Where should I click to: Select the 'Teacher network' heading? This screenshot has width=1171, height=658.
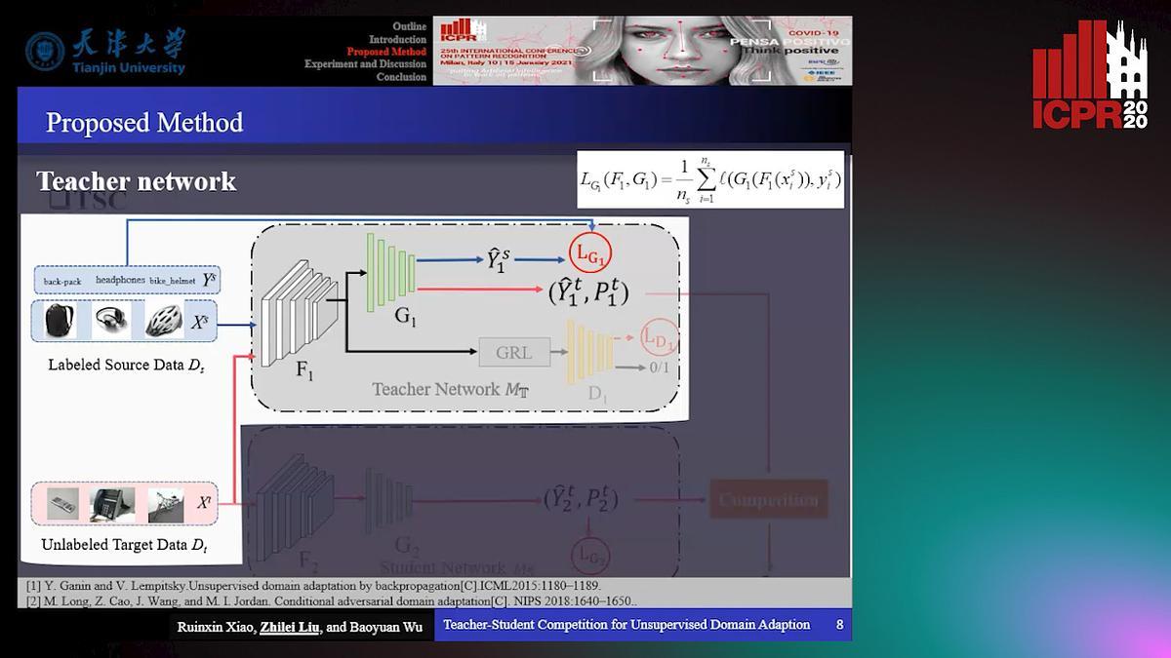tap(137, 181)
